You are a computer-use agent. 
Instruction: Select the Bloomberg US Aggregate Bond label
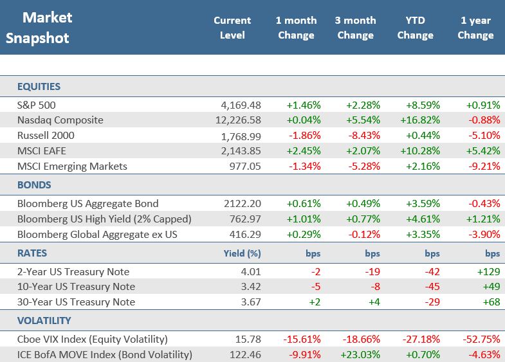[x=87, y=204]
